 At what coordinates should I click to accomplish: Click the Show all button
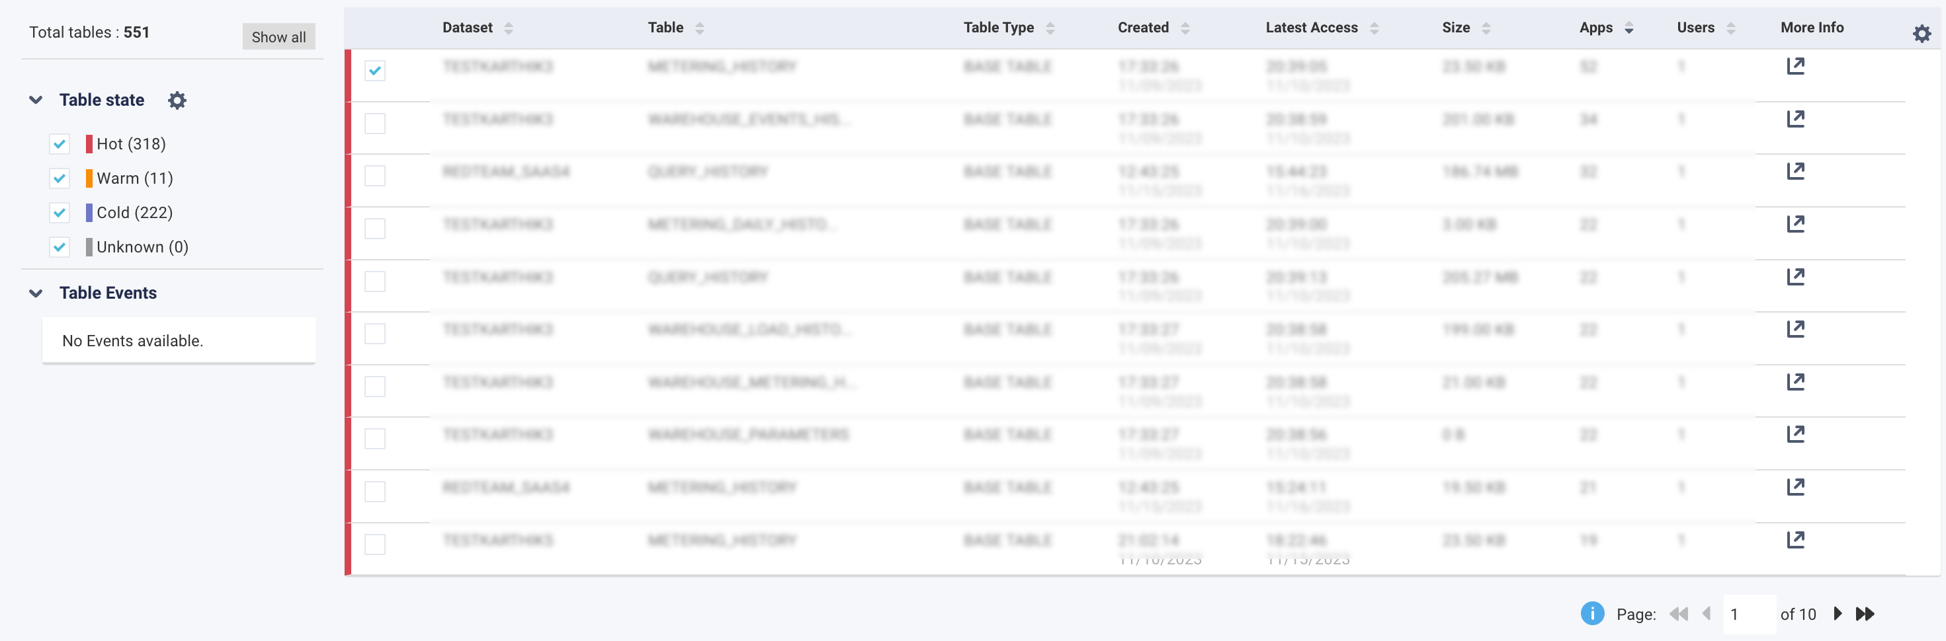278,36
